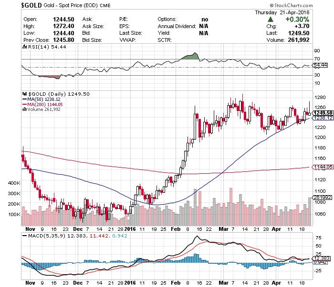Click the price axis label 1100
The image size is (334, 287).
click(320, 191)
